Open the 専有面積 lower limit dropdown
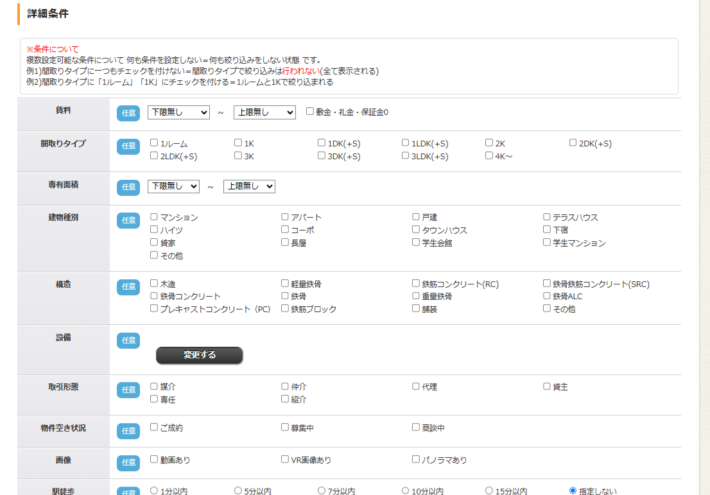Viewport: 710px width, 495px height. click(173, 186)
